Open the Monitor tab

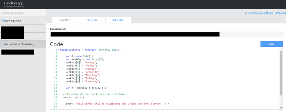[118, 20]
